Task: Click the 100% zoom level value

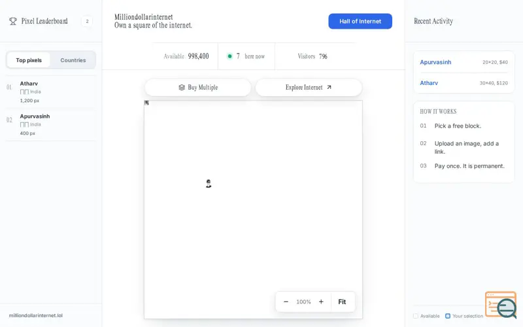Action: [x=303, y=301]
